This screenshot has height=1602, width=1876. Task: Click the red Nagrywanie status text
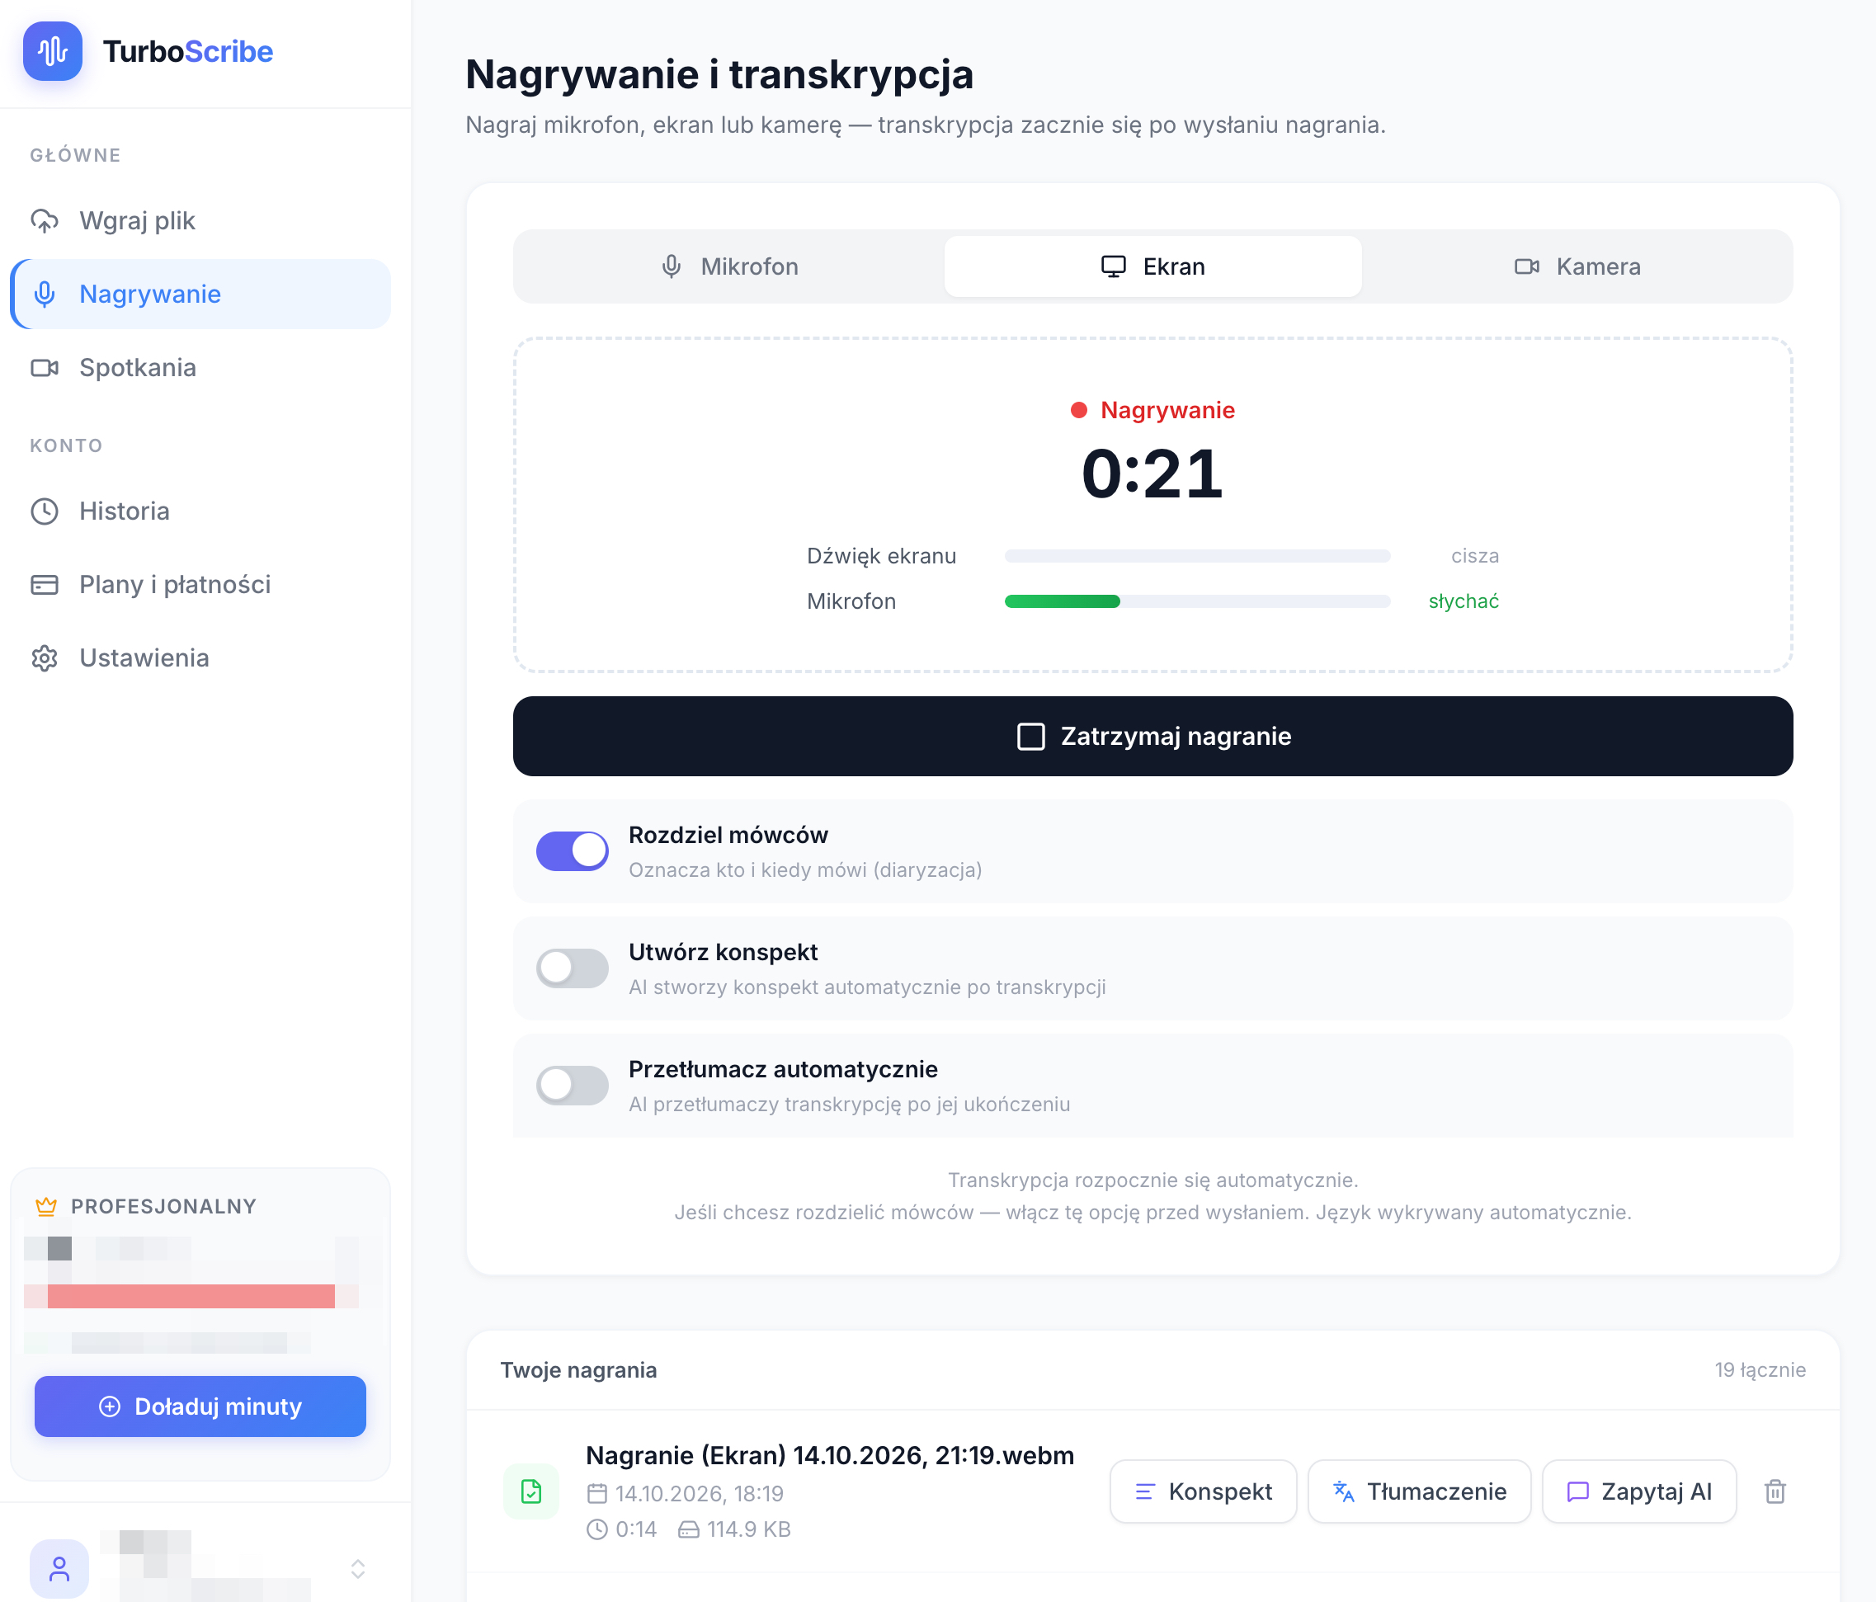[x=1167, y=410]
